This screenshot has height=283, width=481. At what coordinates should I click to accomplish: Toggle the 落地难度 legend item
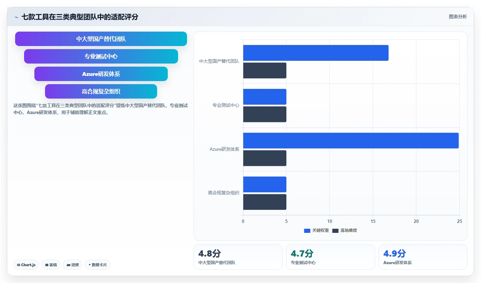[345, 230]
